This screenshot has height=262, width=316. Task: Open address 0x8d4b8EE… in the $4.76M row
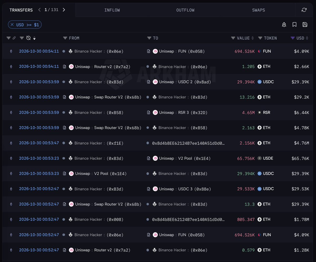189,143
